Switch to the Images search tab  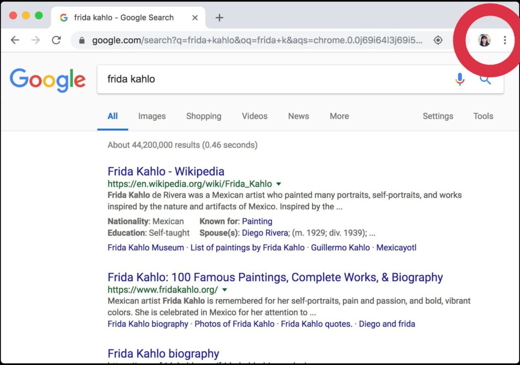(x=152, y=116)
